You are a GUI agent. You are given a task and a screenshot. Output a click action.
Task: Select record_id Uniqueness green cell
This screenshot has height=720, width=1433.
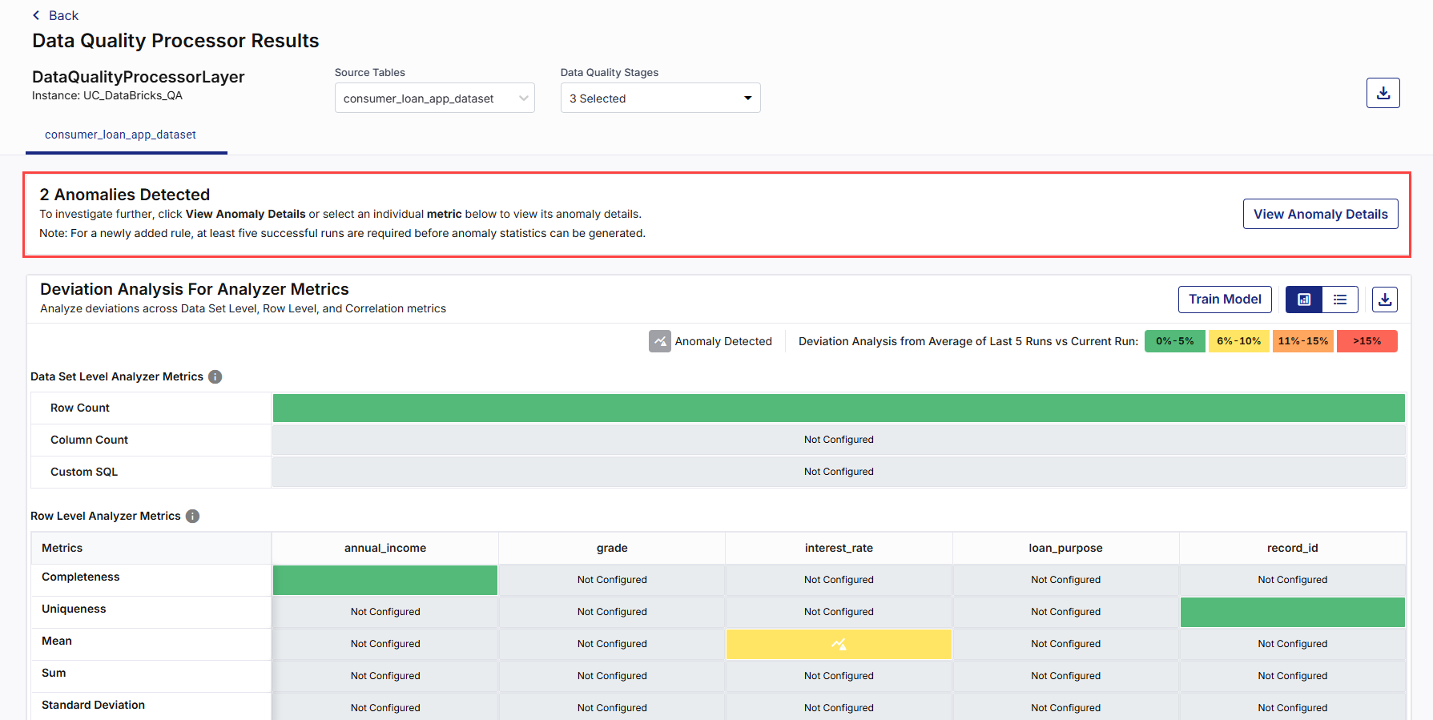1292,612
